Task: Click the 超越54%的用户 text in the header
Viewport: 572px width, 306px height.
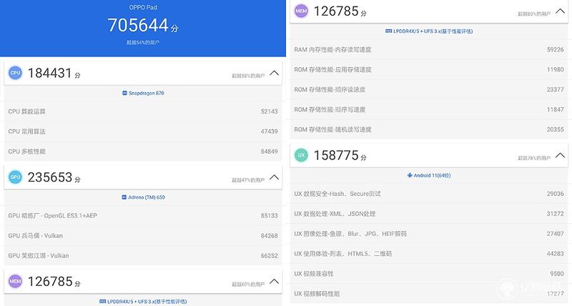Action: (x=143, y=43)
